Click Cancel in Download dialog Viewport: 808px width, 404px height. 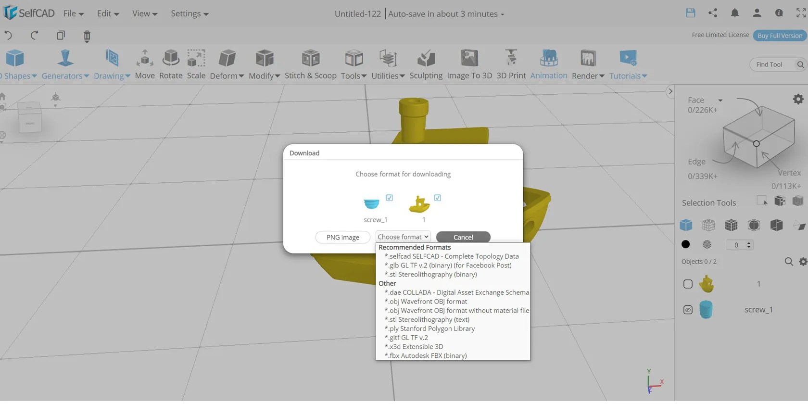coord(463,237)
